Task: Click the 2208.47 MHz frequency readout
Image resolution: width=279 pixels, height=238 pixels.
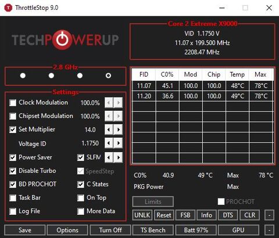Action: click(202, 52)
